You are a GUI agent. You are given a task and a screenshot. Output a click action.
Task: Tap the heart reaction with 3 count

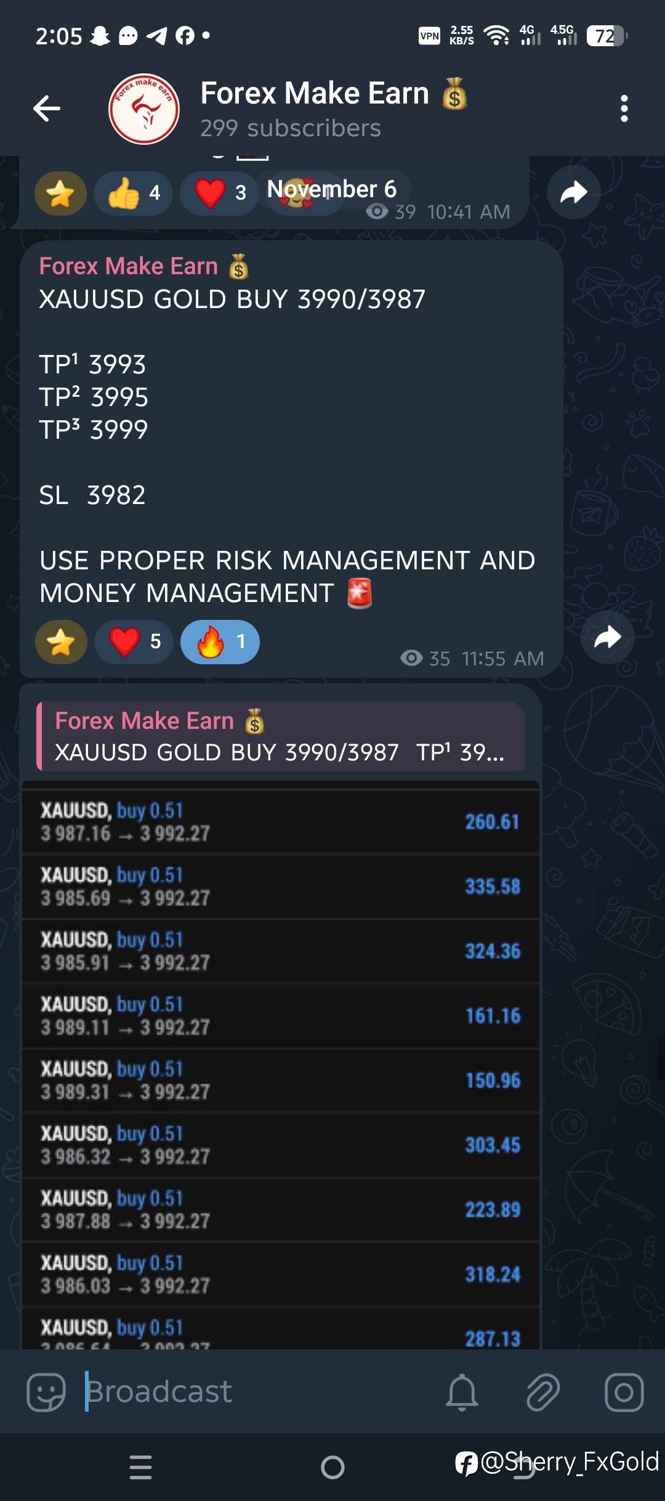(220, 193)
